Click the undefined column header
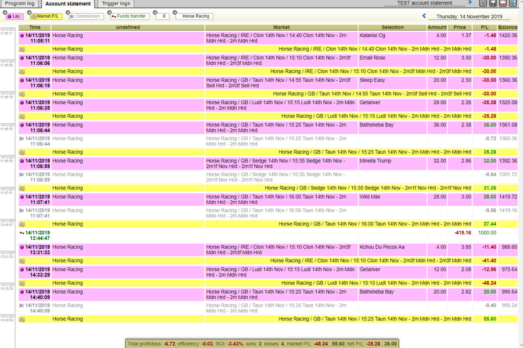Screen dimensions: 523x348 (127, 28)
